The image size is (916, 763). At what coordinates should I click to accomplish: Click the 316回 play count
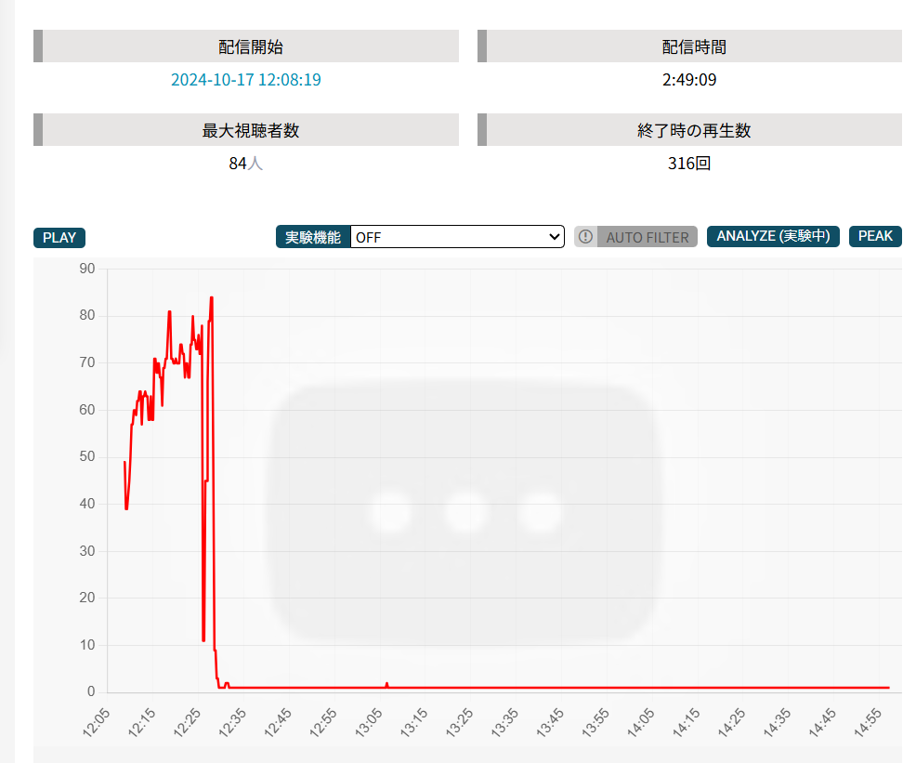[689, 164]
